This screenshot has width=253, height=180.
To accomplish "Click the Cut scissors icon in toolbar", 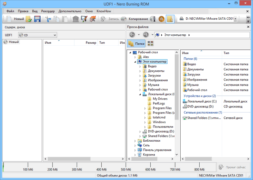I will click(x=48, y=19).
